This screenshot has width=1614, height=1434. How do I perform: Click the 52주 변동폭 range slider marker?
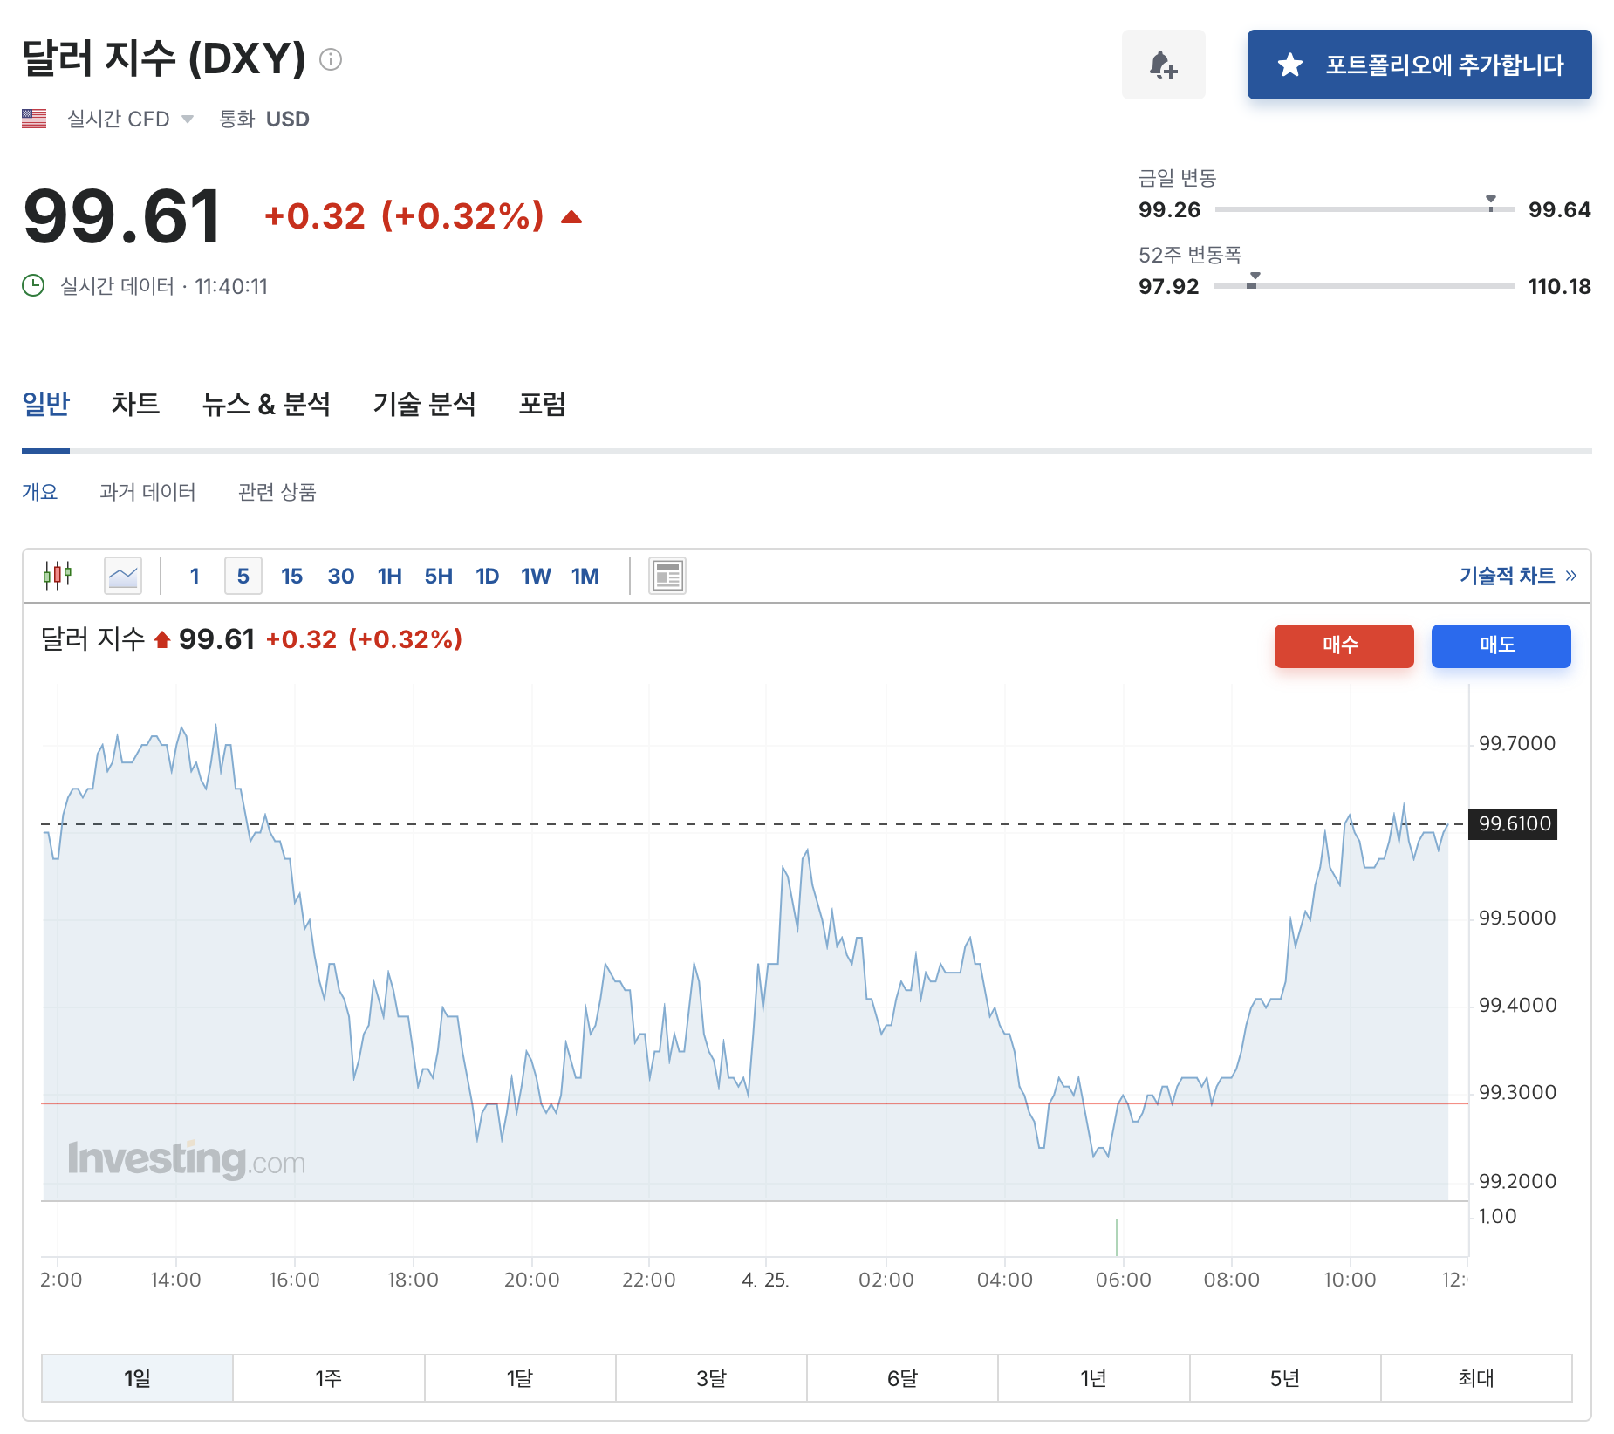1255,279
